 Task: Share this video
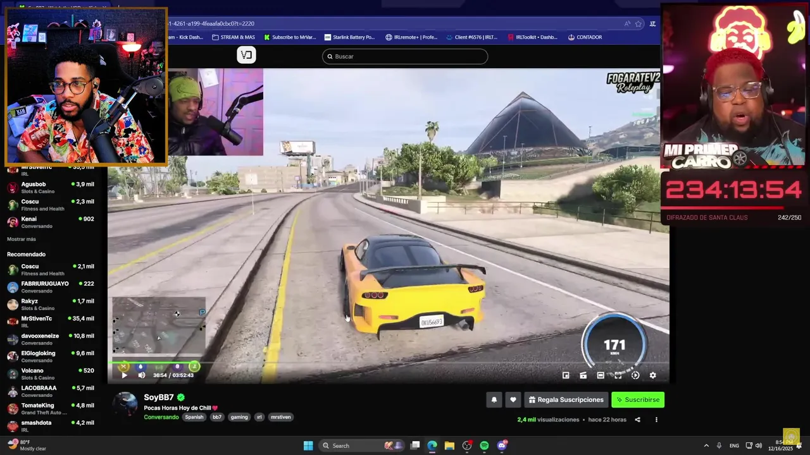click(637, 420)
